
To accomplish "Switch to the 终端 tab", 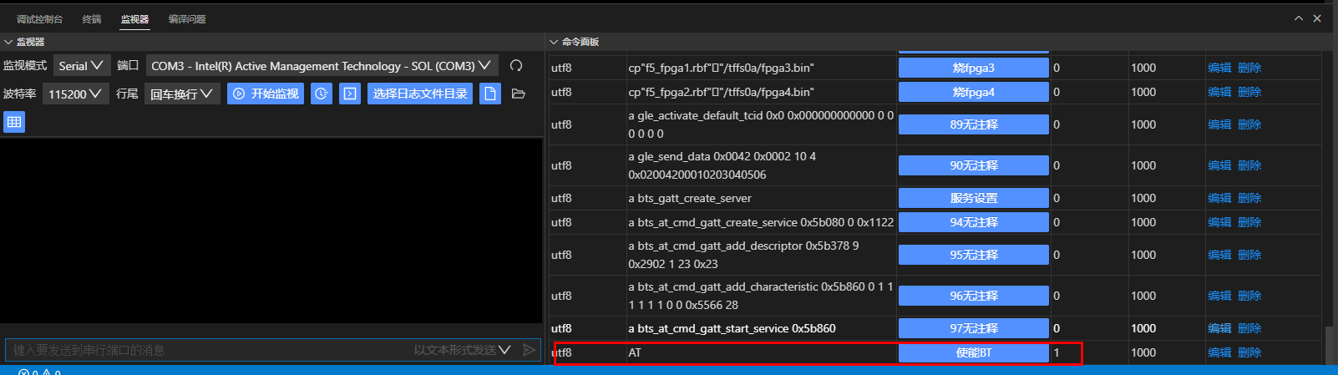I will (92, 19).
